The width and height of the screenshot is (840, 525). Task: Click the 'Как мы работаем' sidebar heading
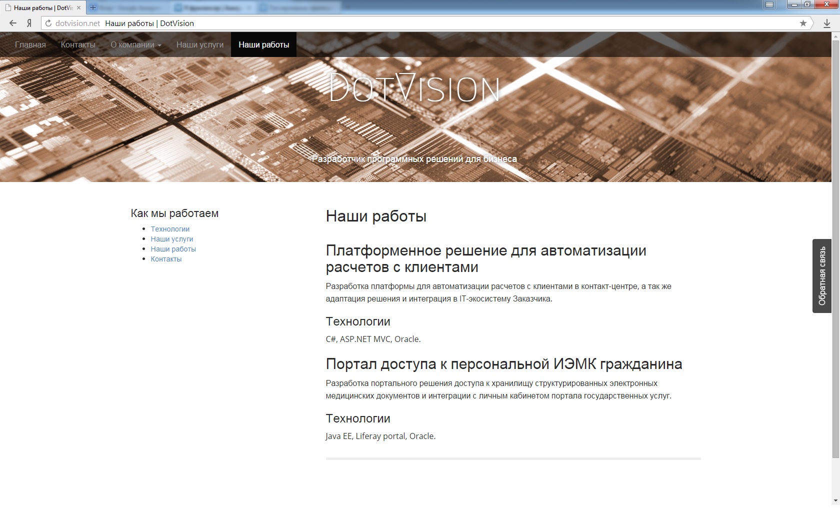coord(174,213)
